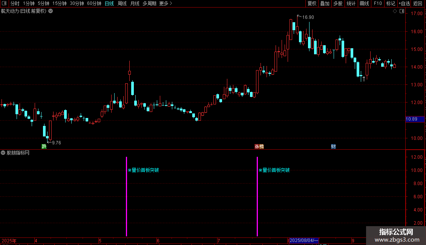Switch to 月线 monthly chart
The height and width of the screenshot is (245, 426).
[135, 3]
